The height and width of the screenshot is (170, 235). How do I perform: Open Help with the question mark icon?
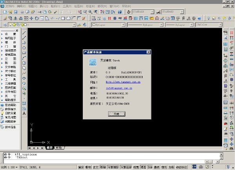click(x=119, y=12)
